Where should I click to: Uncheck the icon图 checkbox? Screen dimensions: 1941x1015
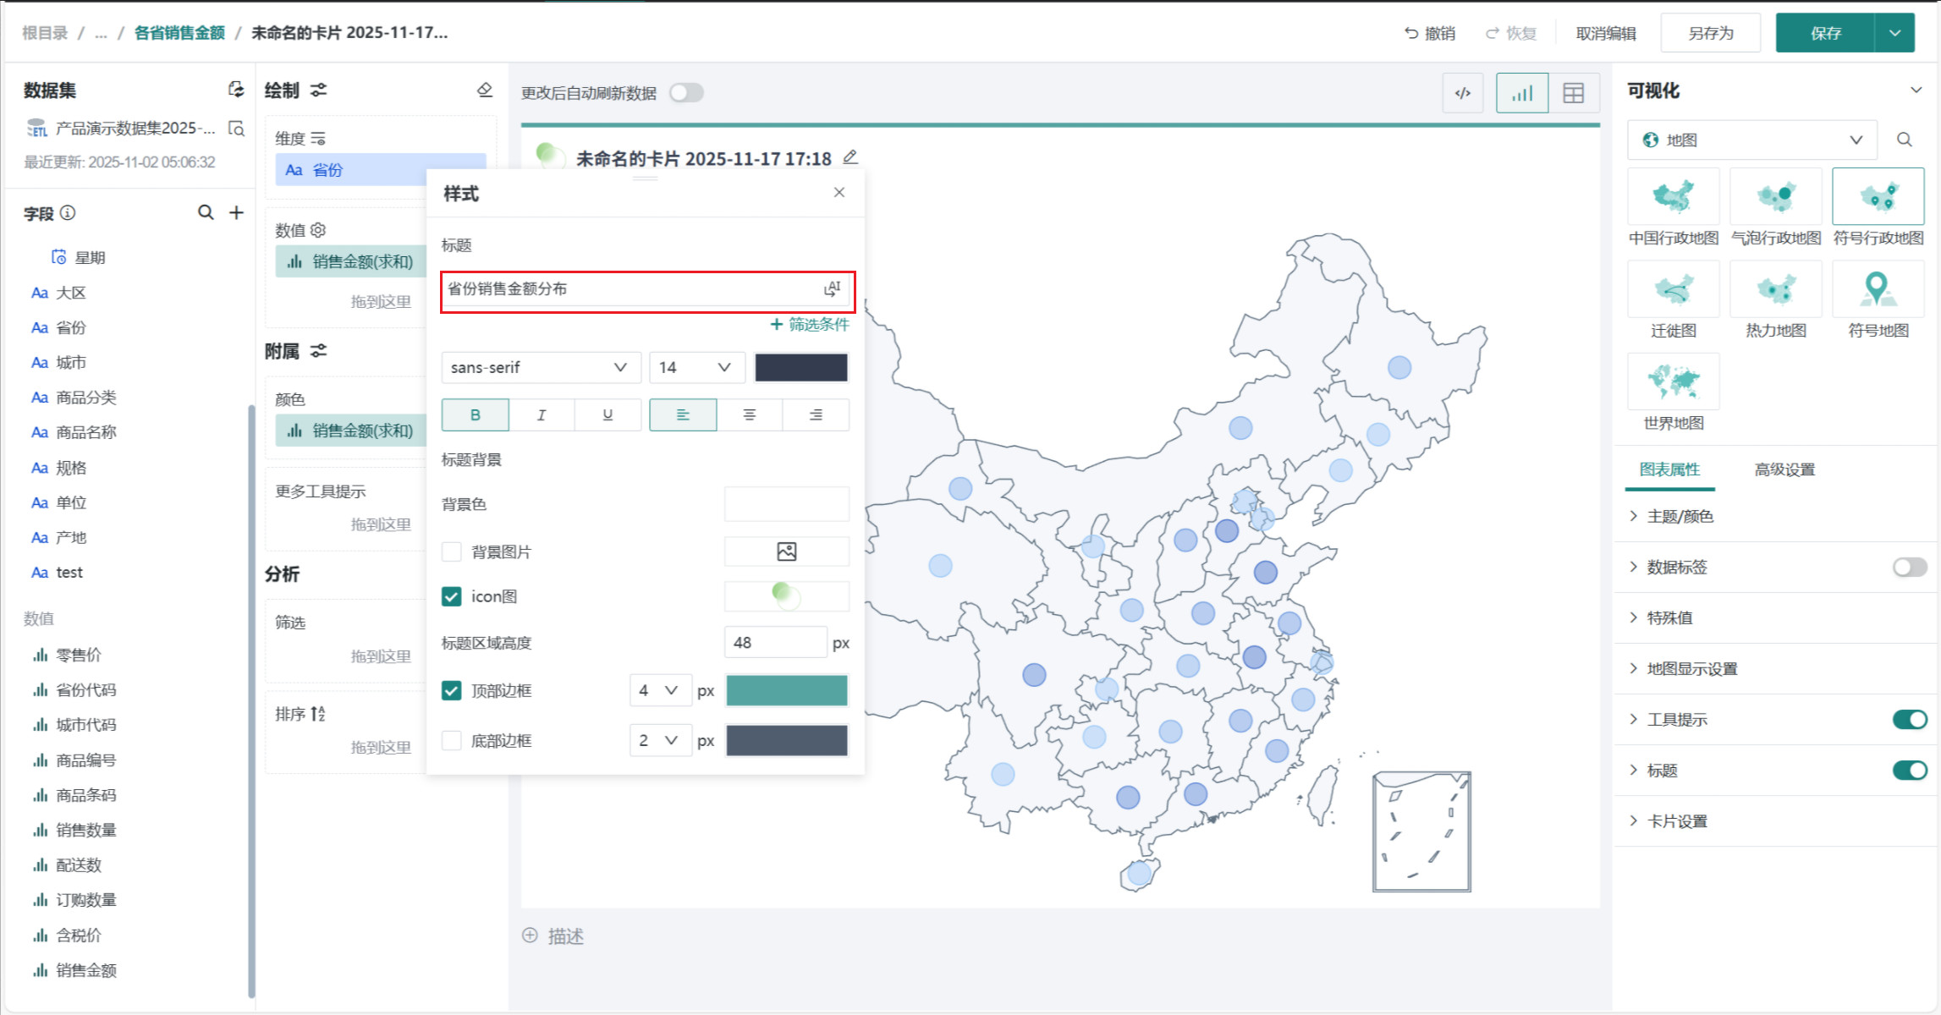tap(452, 596)
